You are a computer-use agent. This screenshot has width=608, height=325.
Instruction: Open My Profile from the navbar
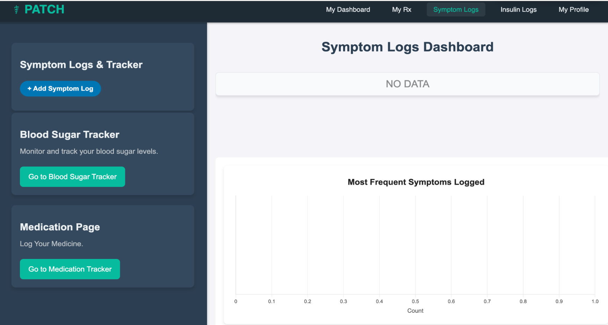(573, 9)
